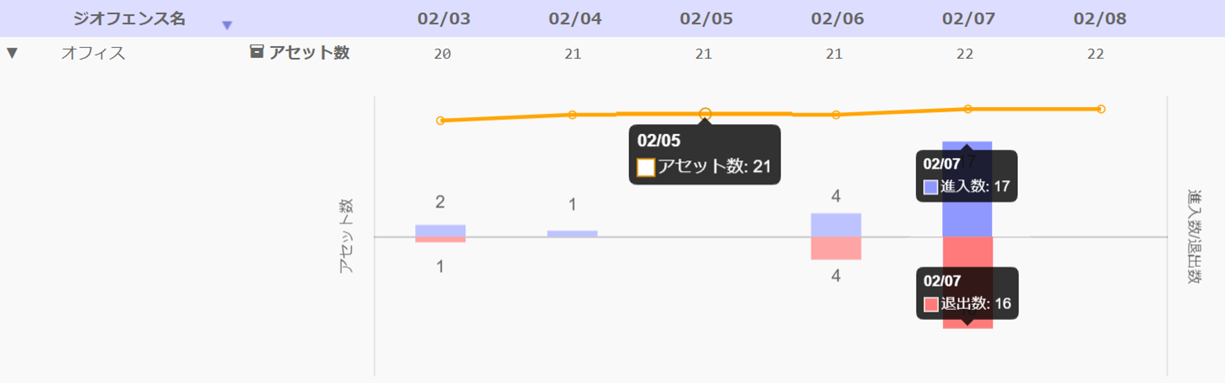The image size is (1225, 383).
Task: Click the blue 進入数 tooltip swatch
Action: point(930,187)
